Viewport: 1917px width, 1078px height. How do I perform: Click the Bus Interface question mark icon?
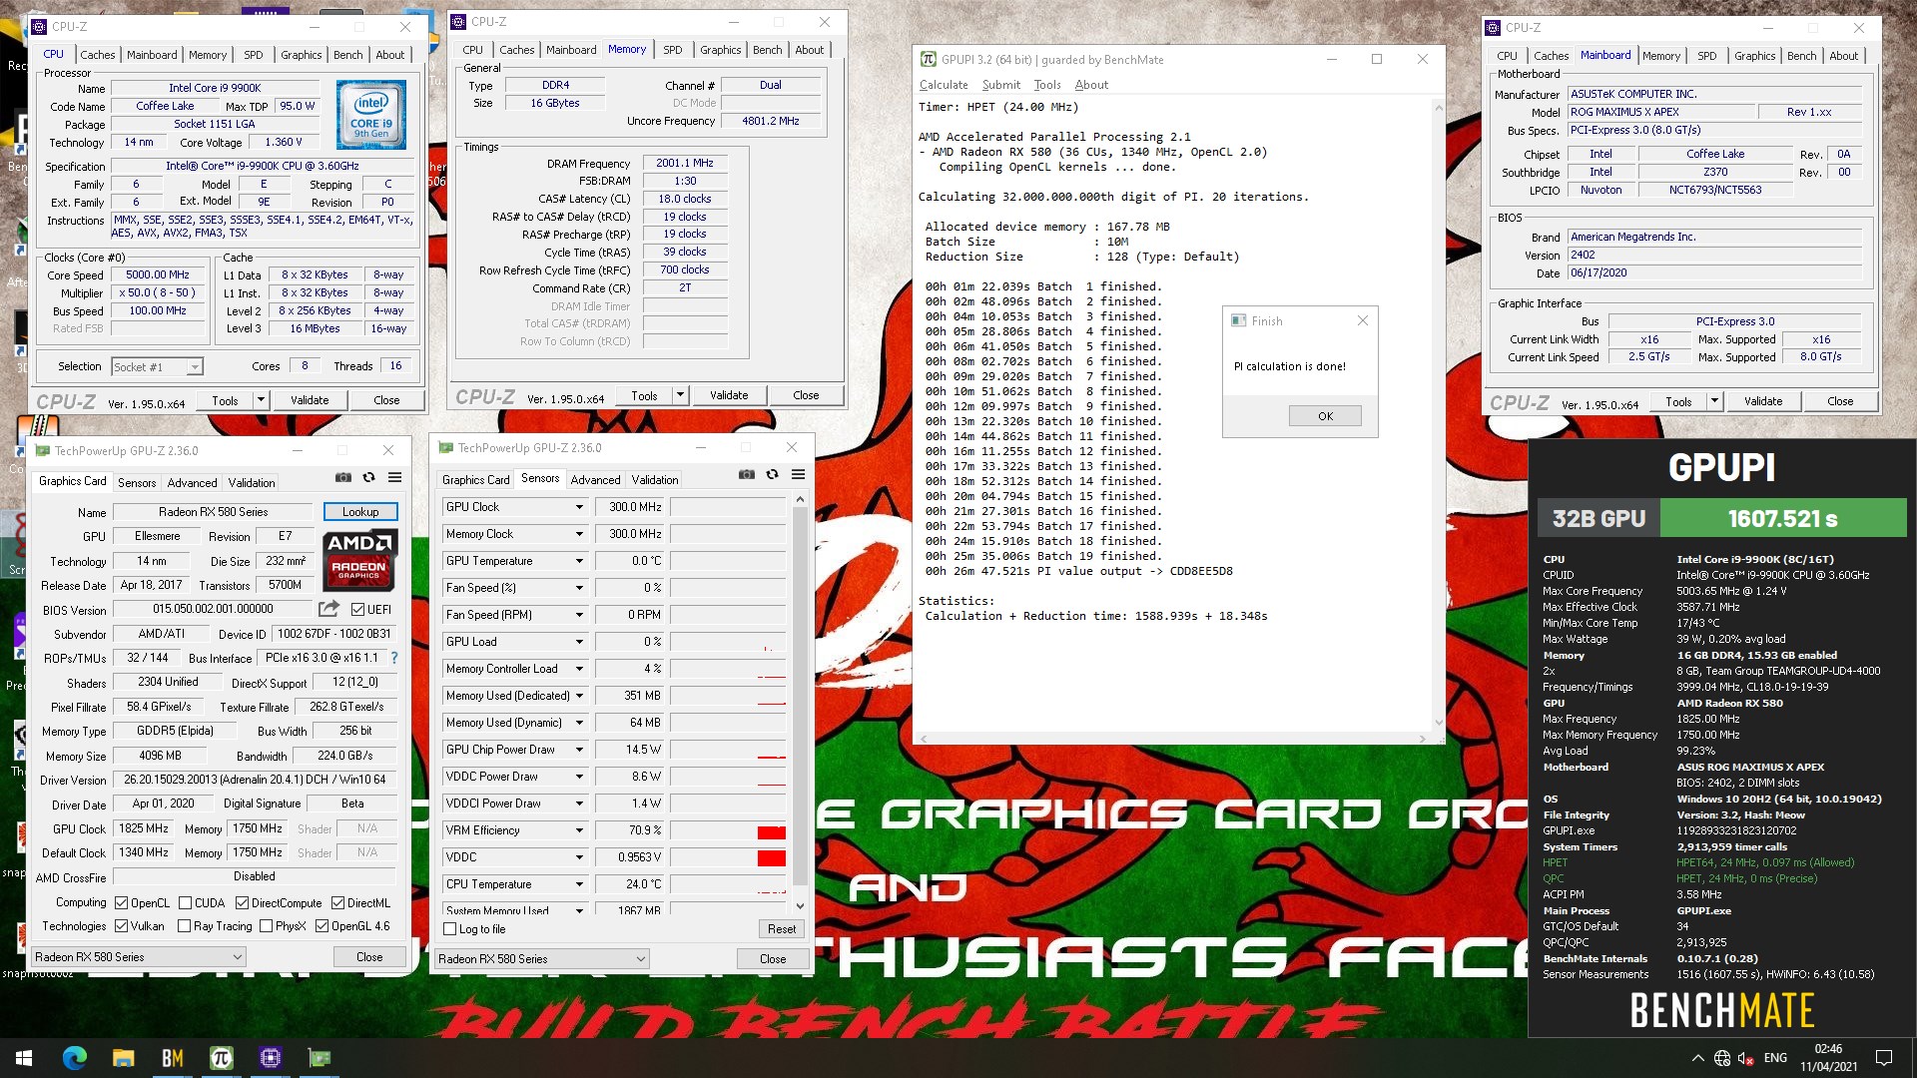click(x=394, y=658)
